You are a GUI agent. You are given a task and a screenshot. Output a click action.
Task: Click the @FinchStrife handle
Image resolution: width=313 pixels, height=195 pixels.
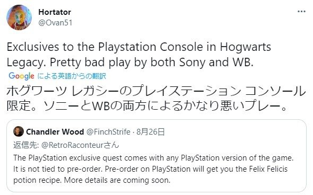point(108,132)
